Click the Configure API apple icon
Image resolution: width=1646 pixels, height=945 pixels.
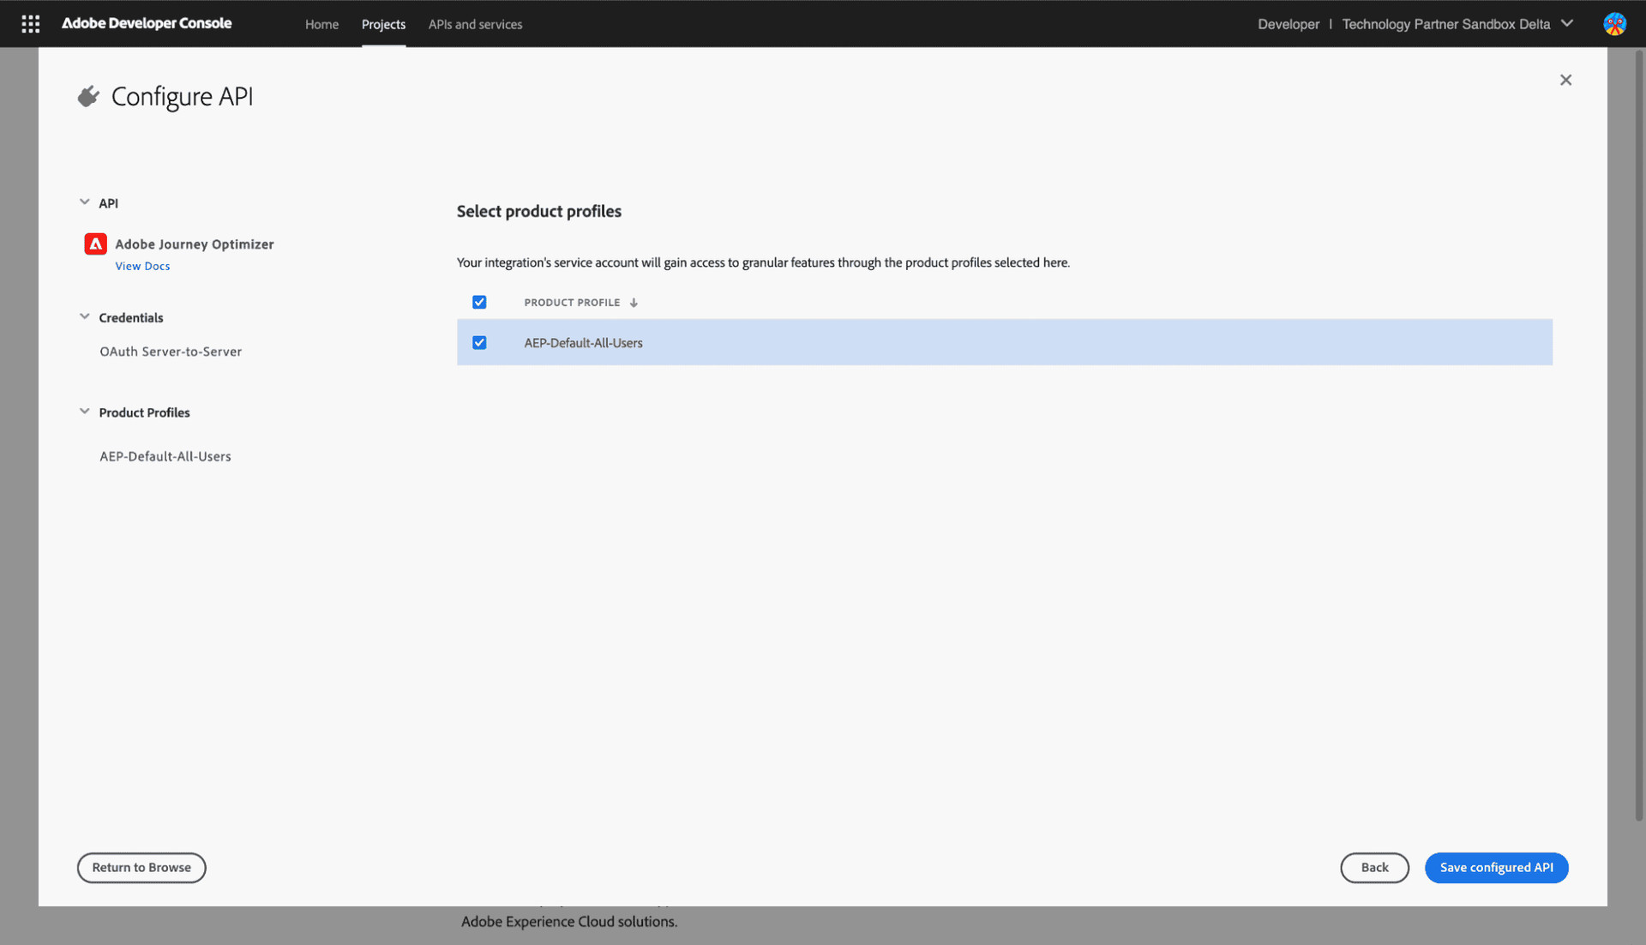88,96
